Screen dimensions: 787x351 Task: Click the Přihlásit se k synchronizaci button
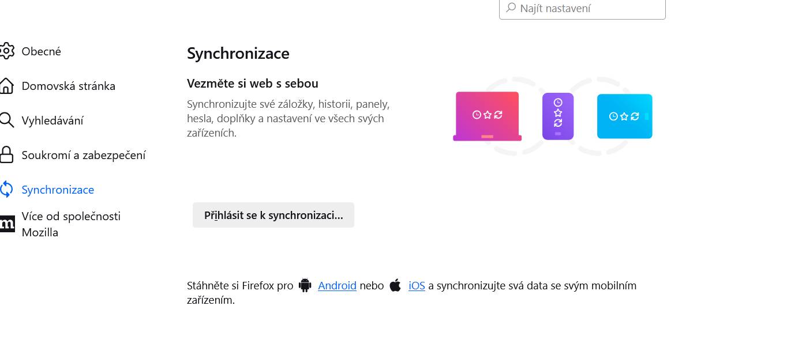coord(273,215)
